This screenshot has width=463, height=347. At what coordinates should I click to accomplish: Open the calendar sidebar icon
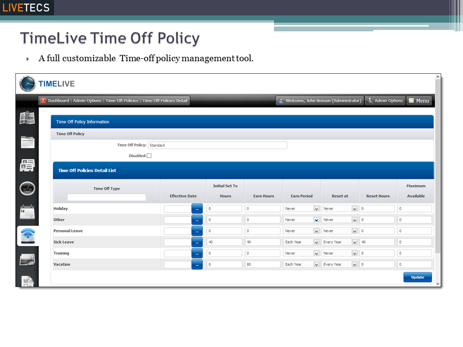point(27,212)
